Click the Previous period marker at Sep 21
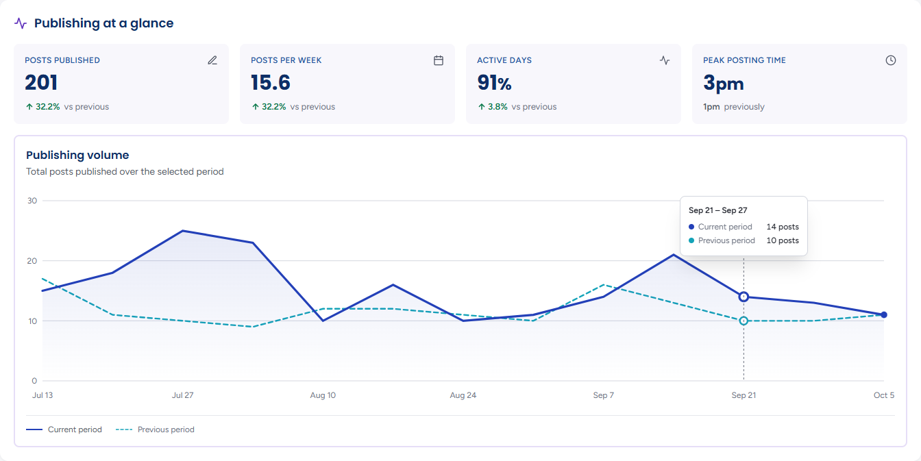Viewport: 921px width, 461px height. point(744,321)
